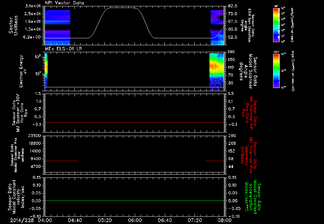Click the red 'MU Scanner Pos Telemetry' label
The width and height of the screenshot is (324, 224).
point(249,155)
